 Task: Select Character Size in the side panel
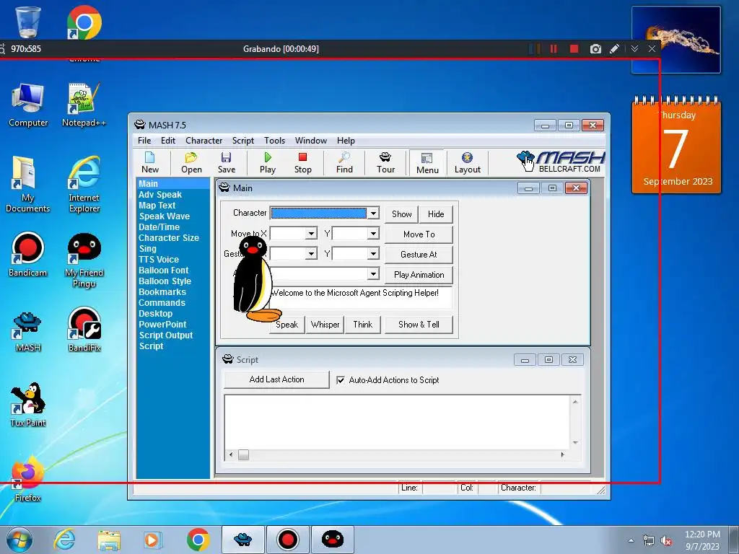169,238
